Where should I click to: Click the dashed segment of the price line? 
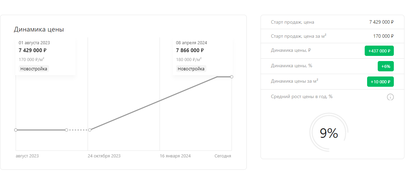click(x=78, y=130)
